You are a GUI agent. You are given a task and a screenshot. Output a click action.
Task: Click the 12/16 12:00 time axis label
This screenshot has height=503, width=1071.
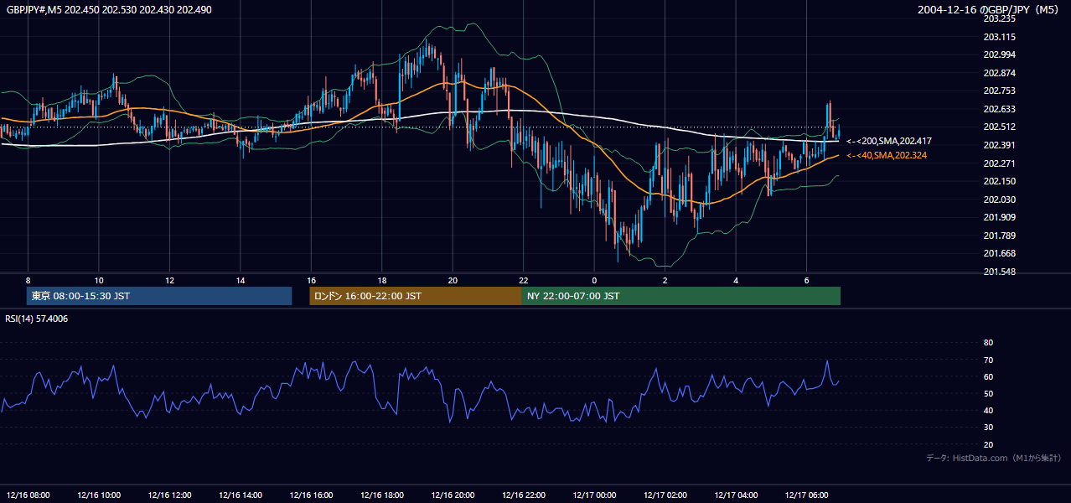(x=169, y=495)
